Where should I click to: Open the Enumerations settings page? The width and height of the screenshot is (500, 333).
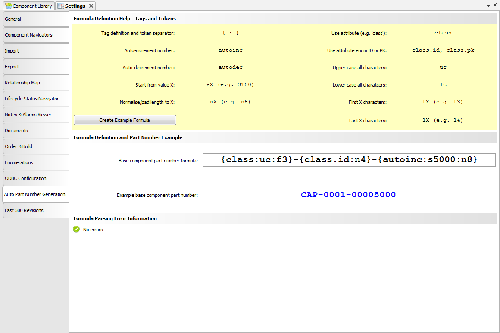point(35,162)
